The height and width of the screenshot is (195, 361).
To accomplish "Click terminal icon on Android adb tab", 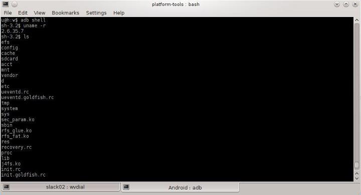I will [x=126, y=186].
